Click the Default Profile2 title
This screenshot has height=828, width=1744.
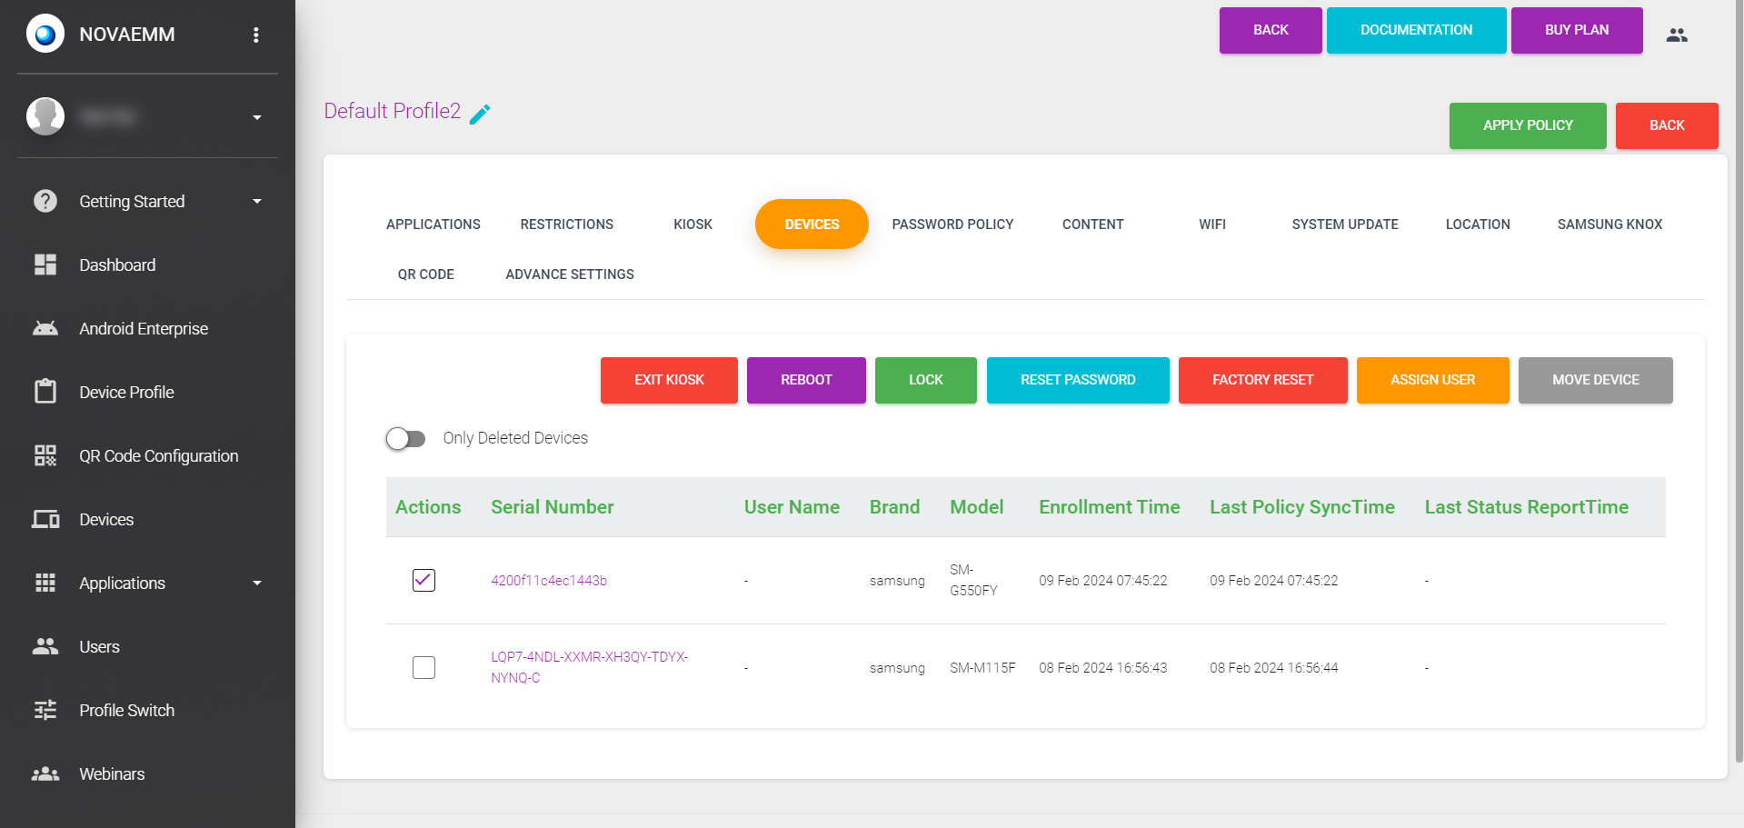pos(393,111)
